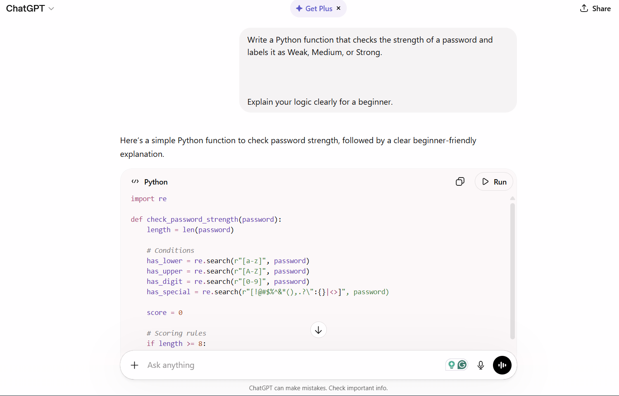619x396 pixels.
Task: Copy the Python code snippet
Action: (x=460, y=181)
